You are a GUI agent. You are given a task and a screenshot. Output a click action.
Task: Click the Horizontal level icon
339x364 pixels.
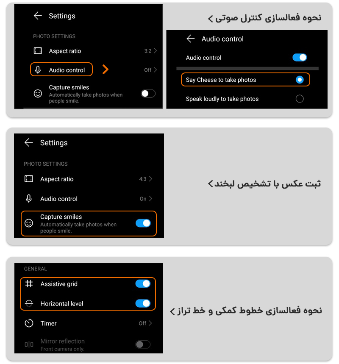pyautogui.click(x=29, y=303)
